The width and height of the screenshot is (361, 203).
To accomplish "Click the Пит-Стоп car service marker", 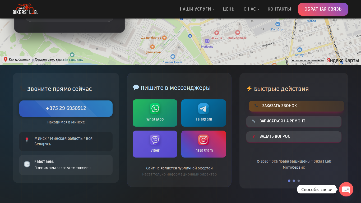I will coord(277,24).
